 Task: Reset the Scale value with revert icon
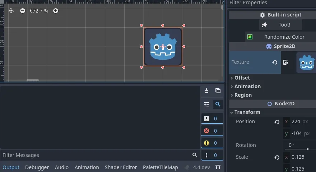tap(277, 157)
